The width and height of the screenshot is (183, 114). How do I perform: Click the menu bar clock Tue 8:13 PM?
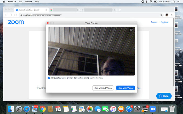(165, 2)
